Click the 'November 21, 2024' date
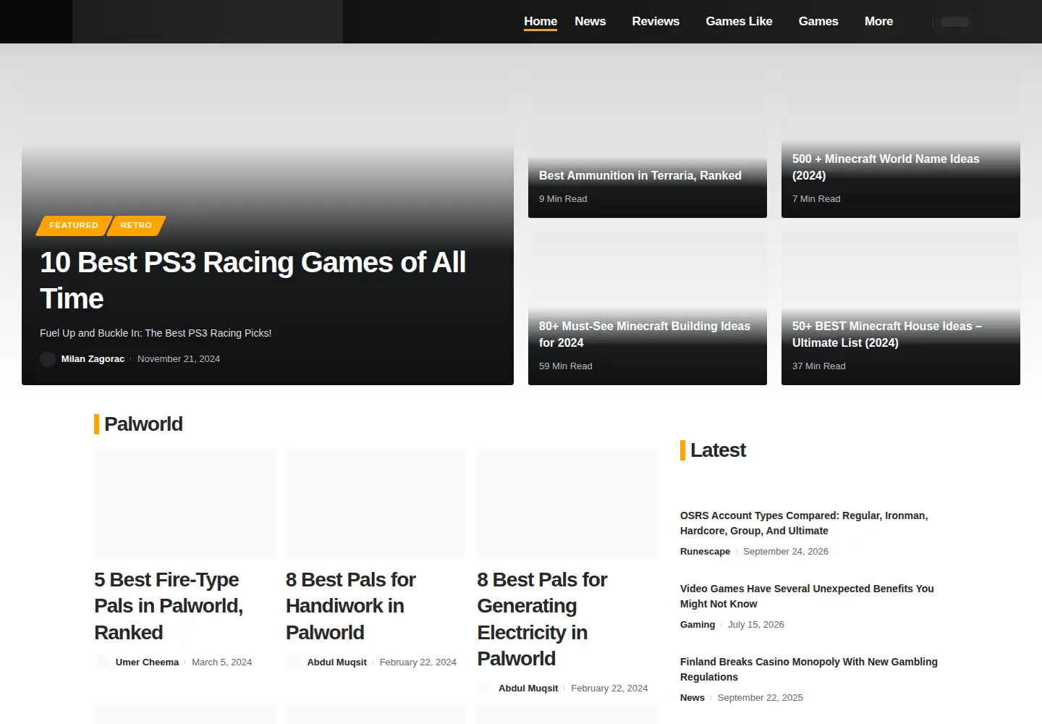 [x=179, y=359]
